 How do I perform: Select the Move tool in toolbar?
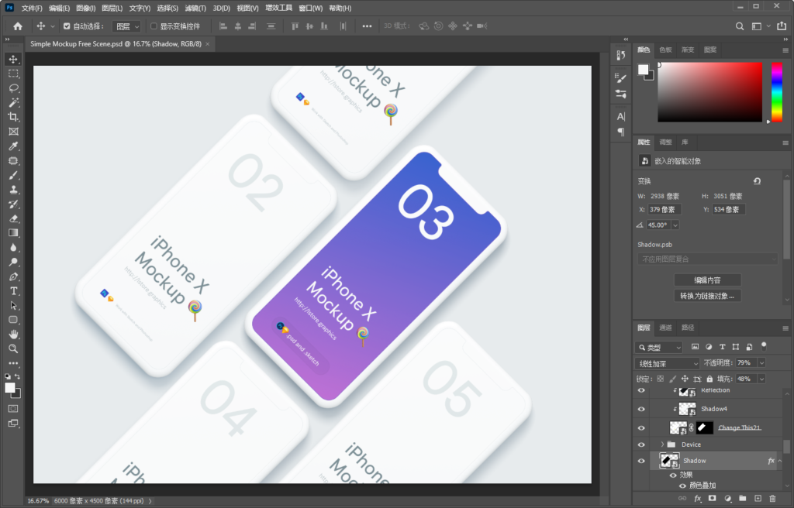(x=13, y=59)
